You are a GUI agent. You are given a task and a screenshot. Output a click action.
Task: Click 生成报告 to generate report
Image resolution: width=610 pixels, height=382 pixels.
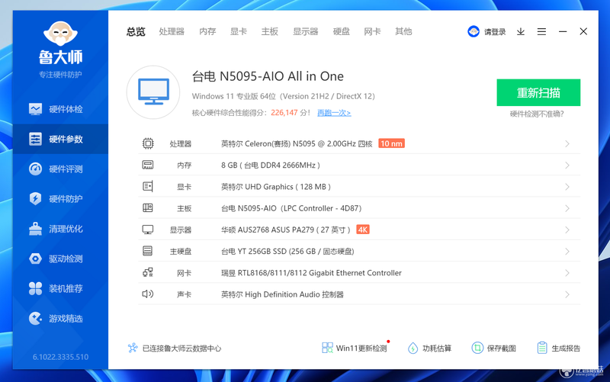tap(558, 348)
